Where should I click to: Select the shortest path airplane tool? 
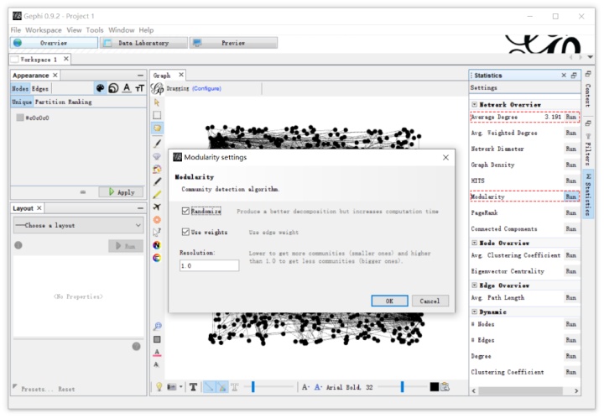[x=157, y=207]
